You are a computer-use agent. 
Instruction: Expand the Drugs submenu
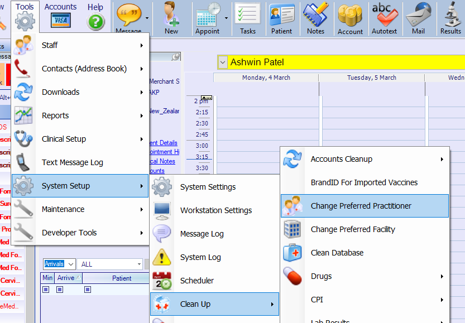tap(442, 276)
